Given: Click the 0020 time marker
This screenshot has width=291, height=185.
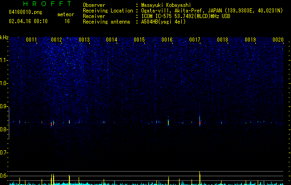Looking at the screenshot, I should point(278,40).
